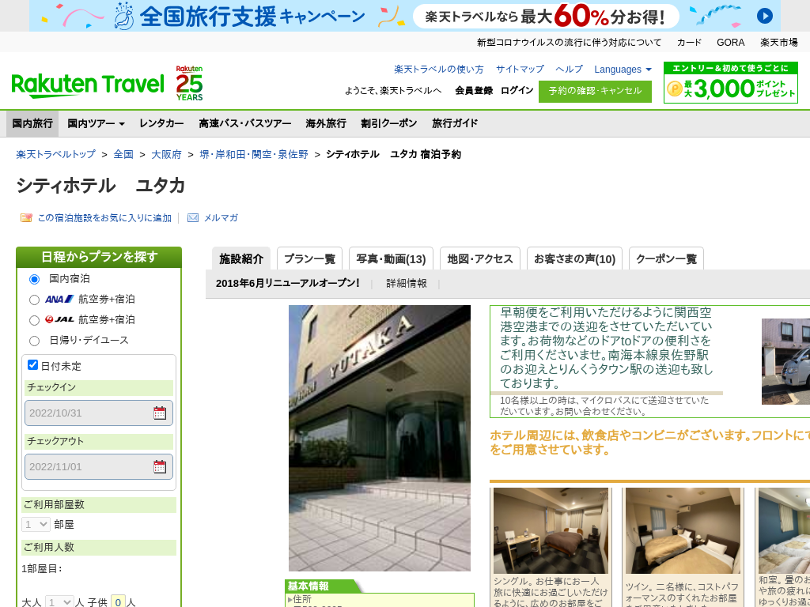Select the 国内宿泊 radio button
810x607 pixels.
pos(34,279)
